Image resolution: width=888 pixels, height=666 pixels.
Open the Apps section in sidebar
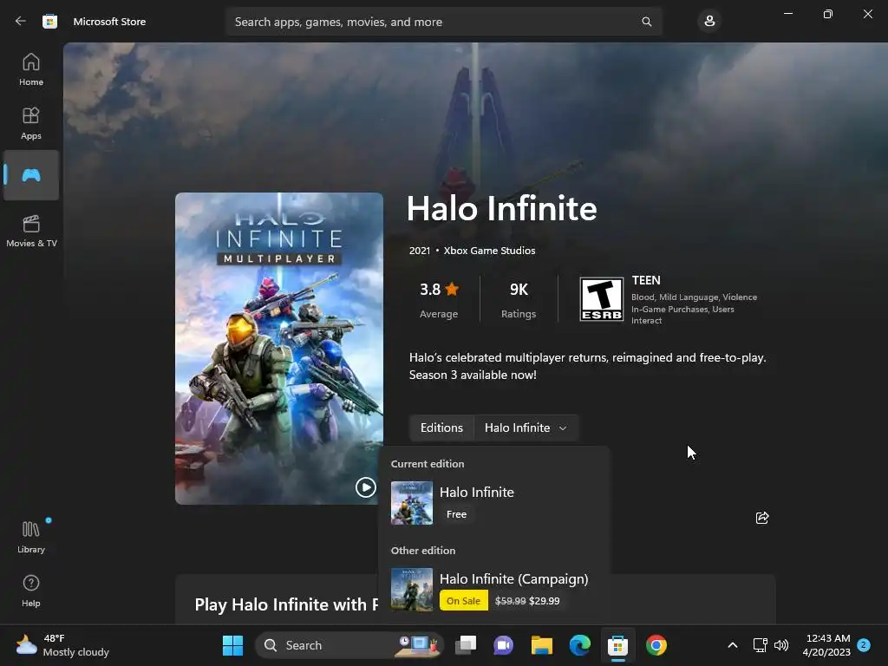[x=31, y=123]
